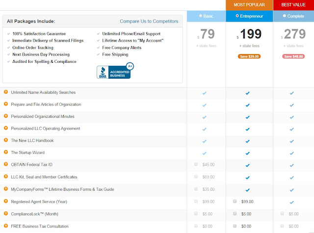Select the Complete package radio button
Viewport: 314px width, 233px height.
coord(284,16)
